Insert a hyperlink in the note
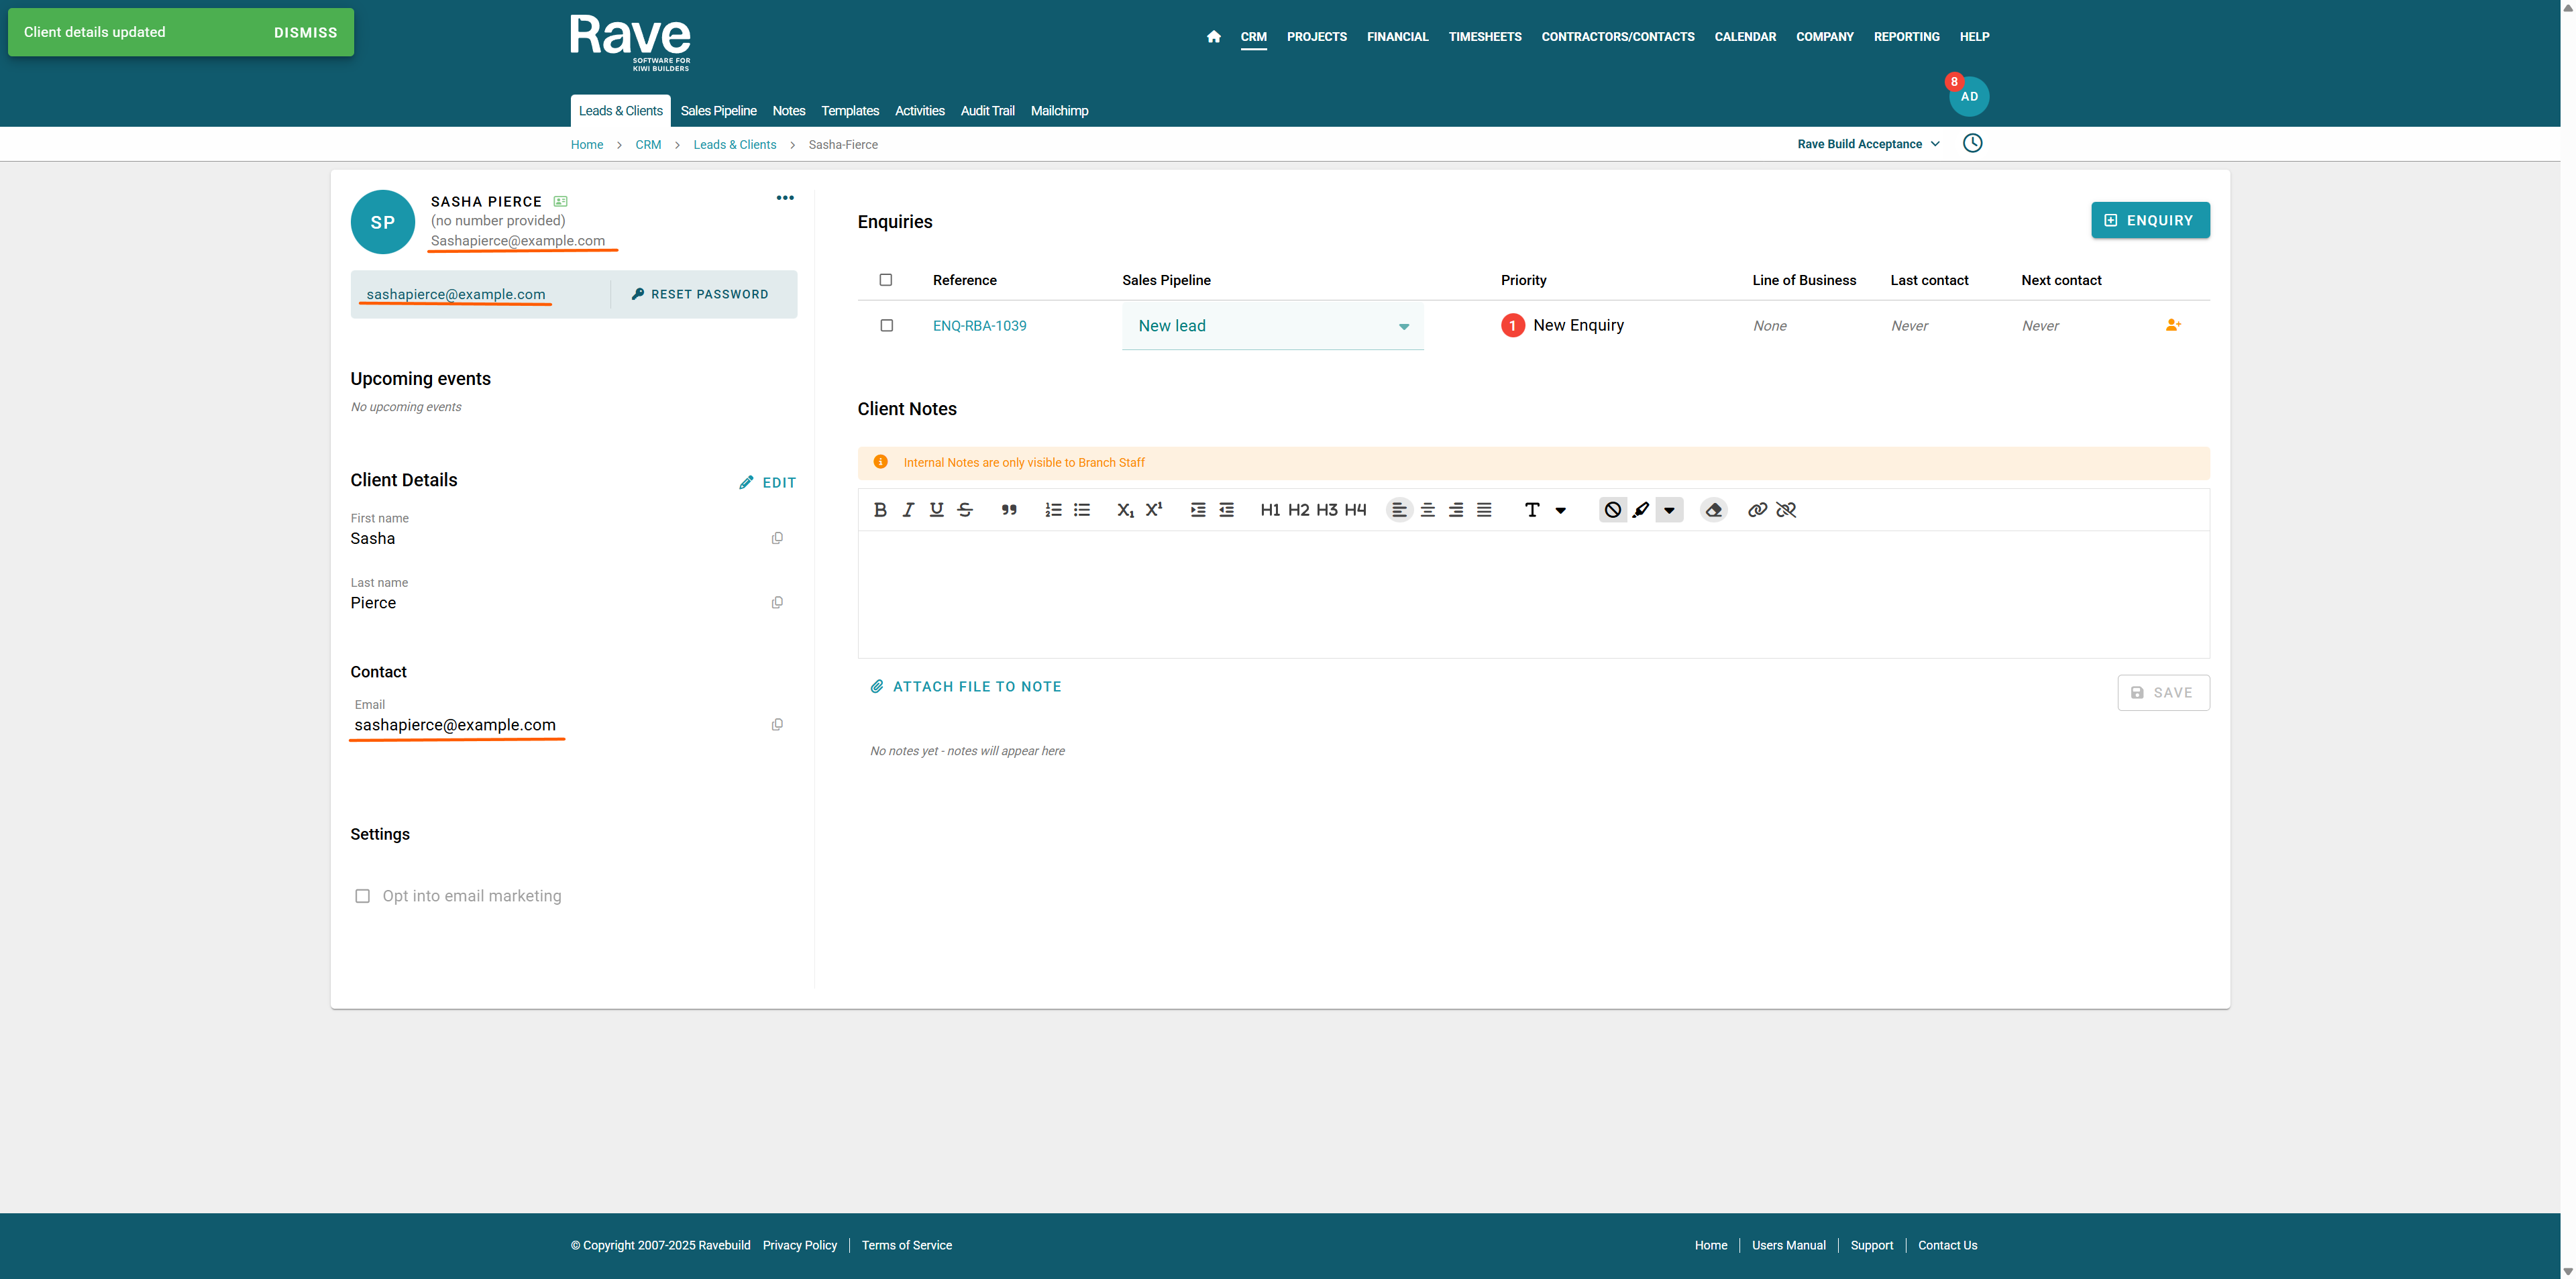Viewport: 2576px width, 1279px height. pos(1757,510)
